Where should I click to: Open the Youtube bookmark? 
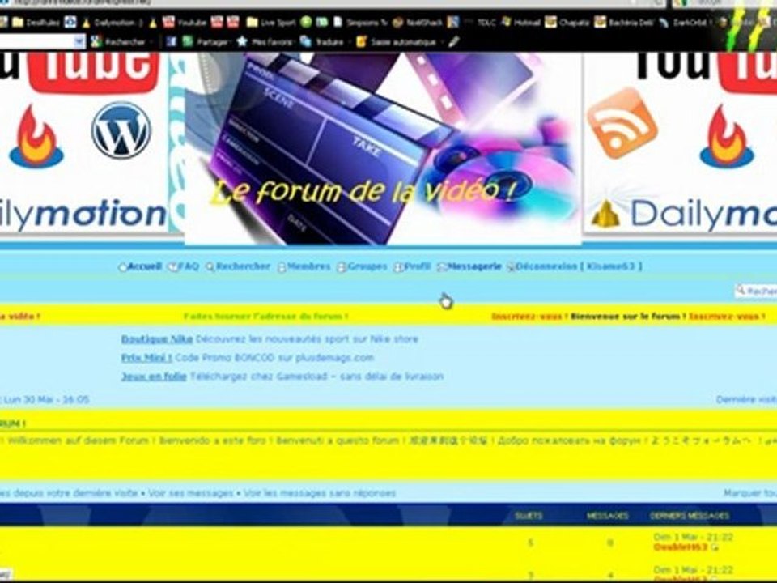[185, 23]
